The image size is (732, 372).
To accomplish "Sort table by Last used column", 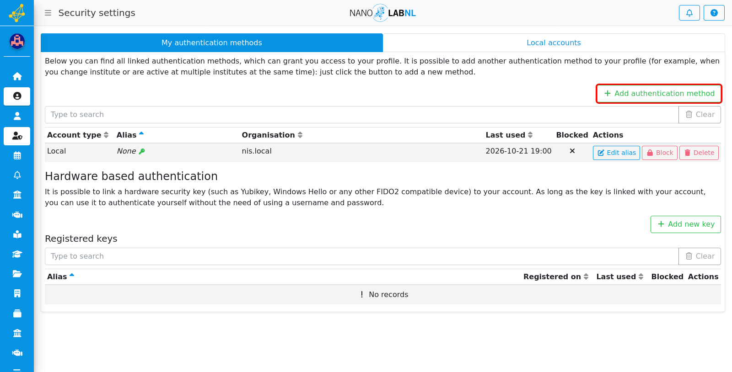I will (509, 135).
